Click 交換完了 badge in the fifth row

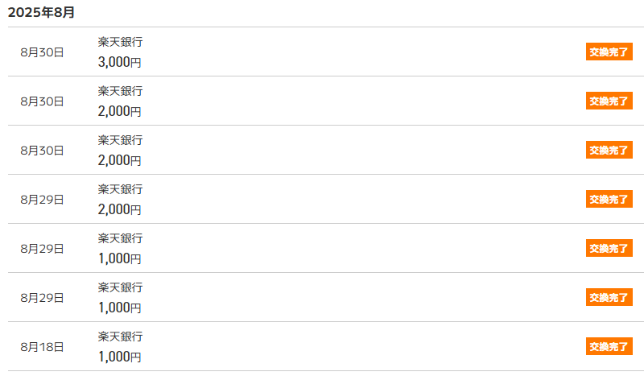pos(609,249)
